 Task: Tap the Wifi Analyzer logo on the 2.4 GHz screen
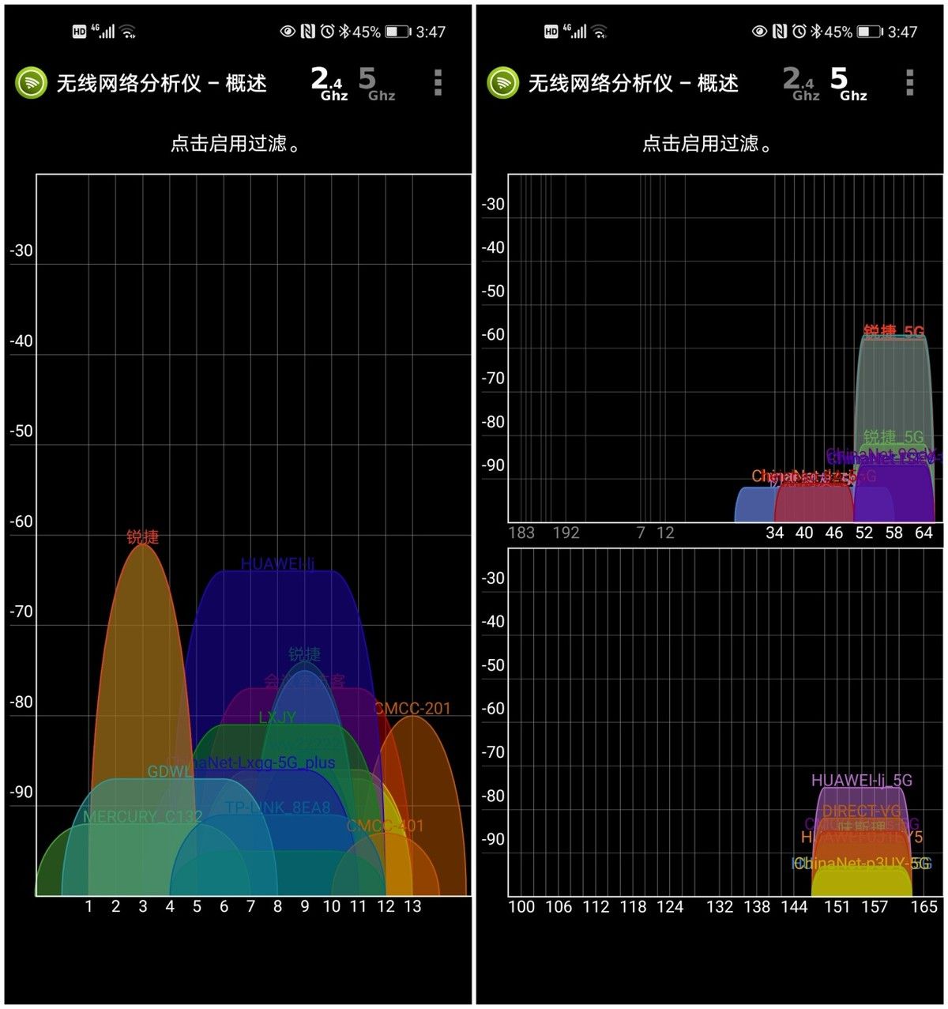coord(32,83)
